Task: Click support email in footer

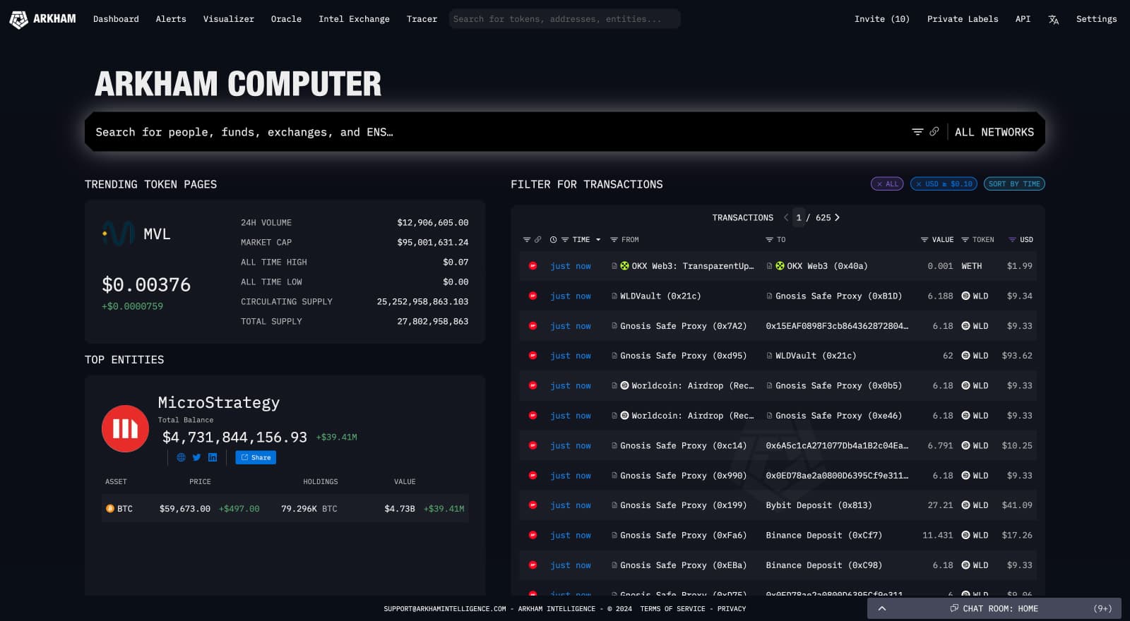Action: point(445,608)
